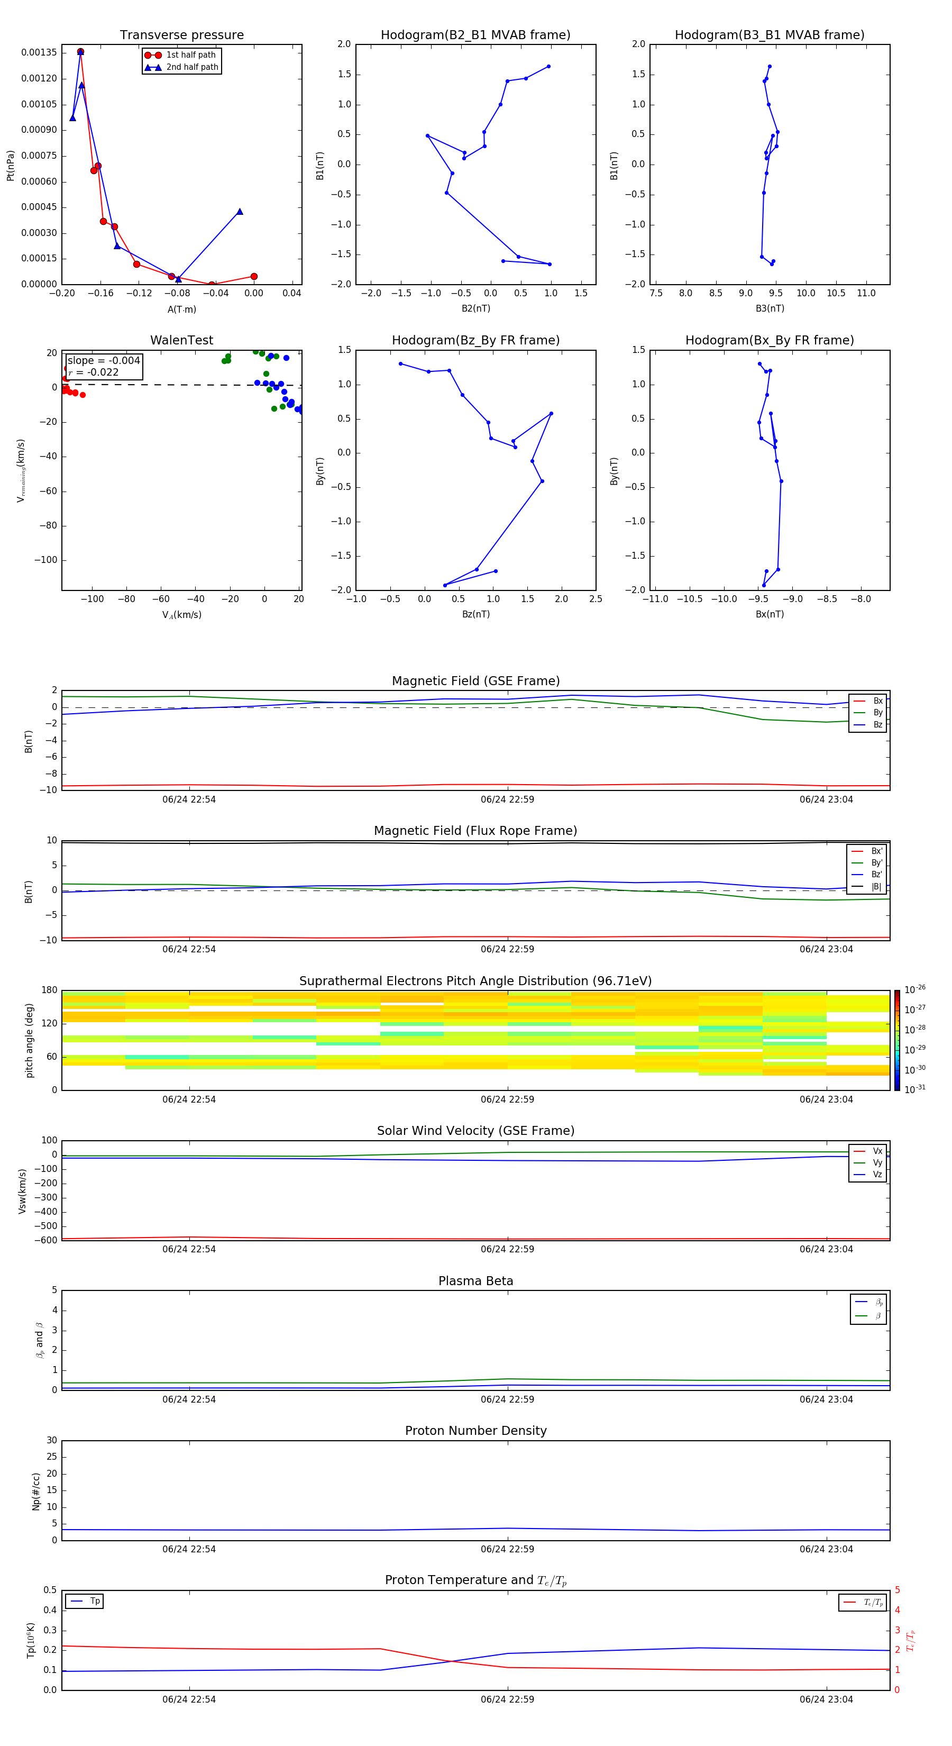Image resolution: width=952 pixels, height=1746 pixels.
Task: Click the "Solar Wind Velocity (GSE Frame)" title
Action: pos(475,1131)
